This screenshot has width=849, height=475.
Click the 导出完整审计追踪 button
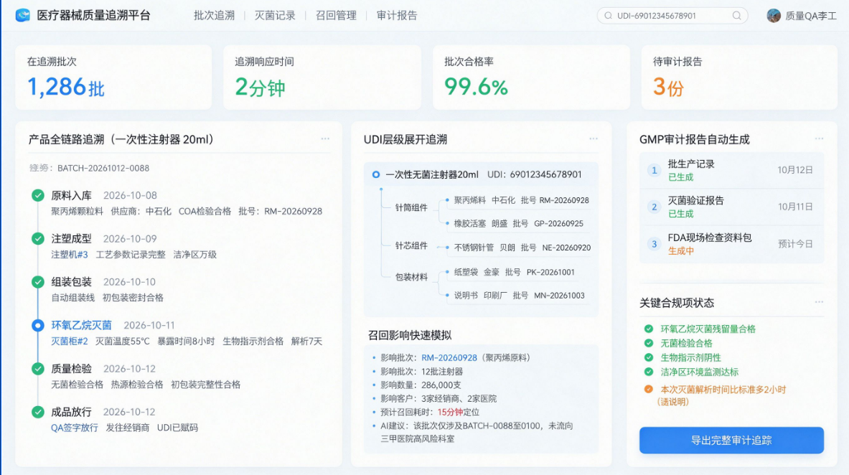731,441
